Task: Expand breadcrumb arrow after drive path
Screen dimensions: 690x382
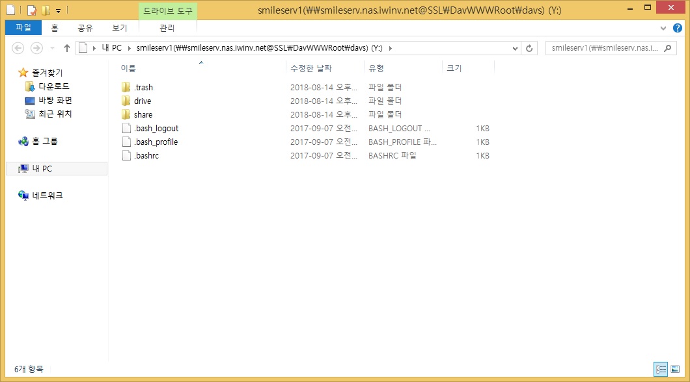Action: [390, 48]
